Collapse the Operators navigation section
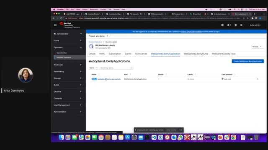Image resolution: width=268 pixels, height=150 pixels. coord(68,47)
